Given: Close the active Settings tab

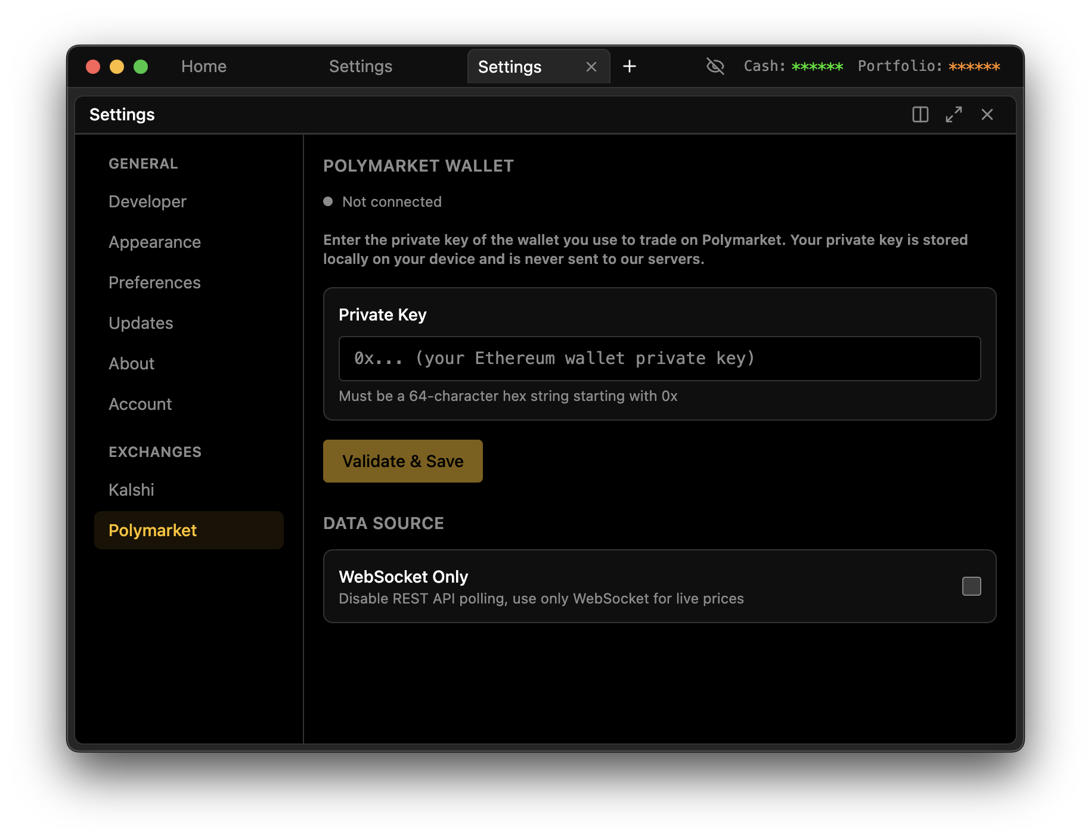Looking at the screenshot, I should [591, 67].
